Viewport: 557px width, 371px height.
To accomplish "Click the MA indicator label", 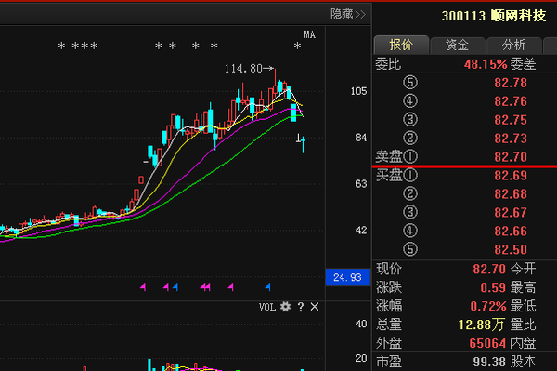I will point(309,34).
